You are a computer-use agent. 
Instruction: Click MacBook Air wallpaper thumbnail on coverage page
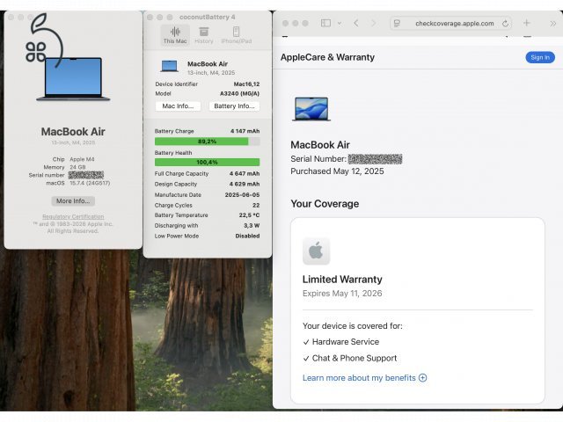click(x=311, y=109)
